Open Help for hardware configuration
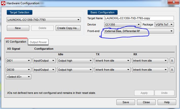 167,102
